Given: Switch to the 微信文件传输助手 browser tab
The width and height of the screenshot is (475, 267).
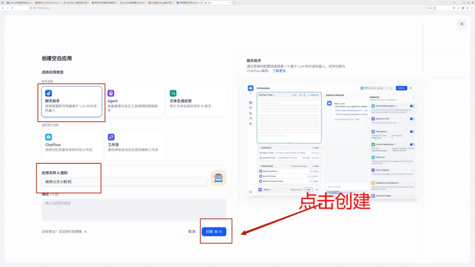Looking at the screenshot, I should (x=105, y=3).
